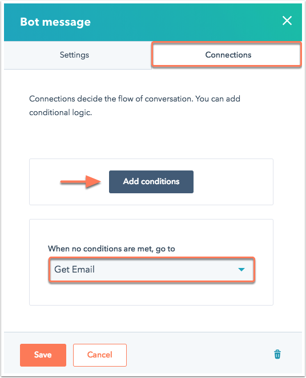
Task: Click the panel containing Add conditions
Action: (151, 182)
